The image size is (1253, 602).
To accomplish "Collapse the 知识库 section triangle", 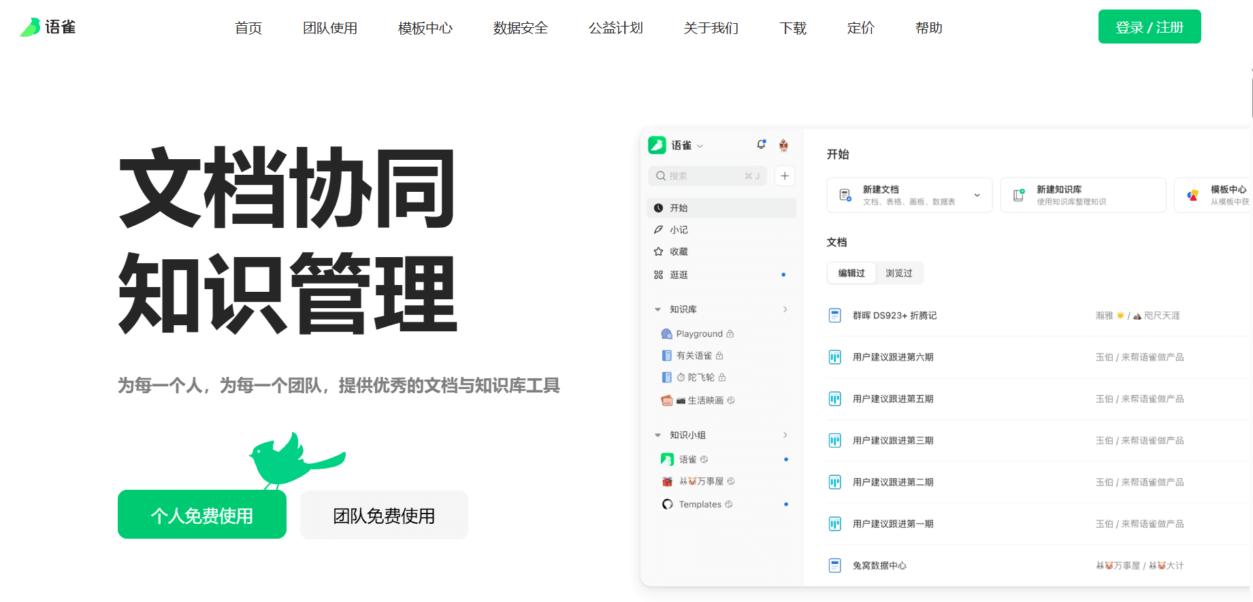I will (x=657, y=310).
